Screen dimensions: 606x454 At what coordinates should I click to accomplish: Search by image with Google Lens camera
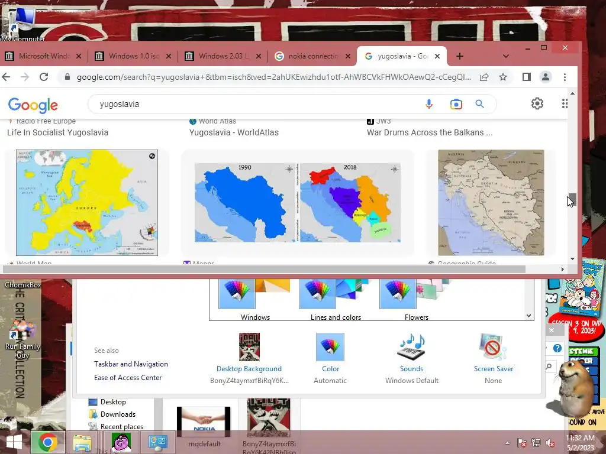(x=456, y=104)
